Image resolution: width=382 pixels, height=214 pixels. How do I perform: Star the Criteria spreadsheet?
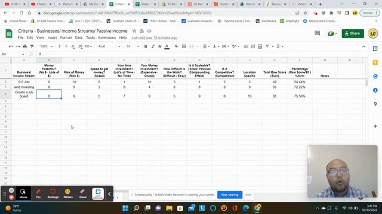pos(134,31)
